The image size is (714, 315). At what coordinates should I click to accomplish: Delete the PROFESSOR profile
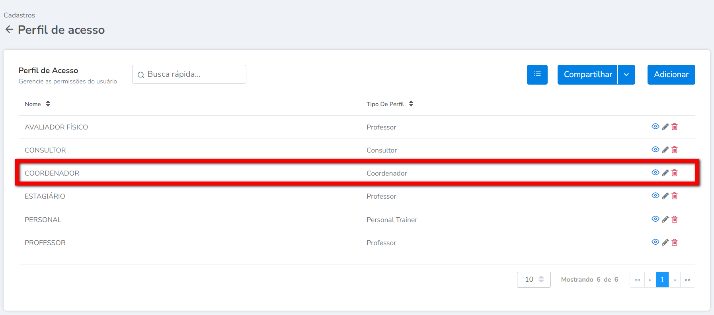pos(675,242)
